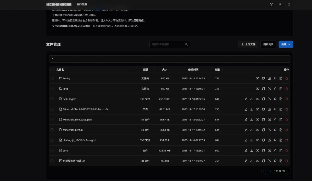Change permissions of MinecraftClient-20250522-285-linux-x64
This screenshot has width=312, height=181.
[275, 109]
